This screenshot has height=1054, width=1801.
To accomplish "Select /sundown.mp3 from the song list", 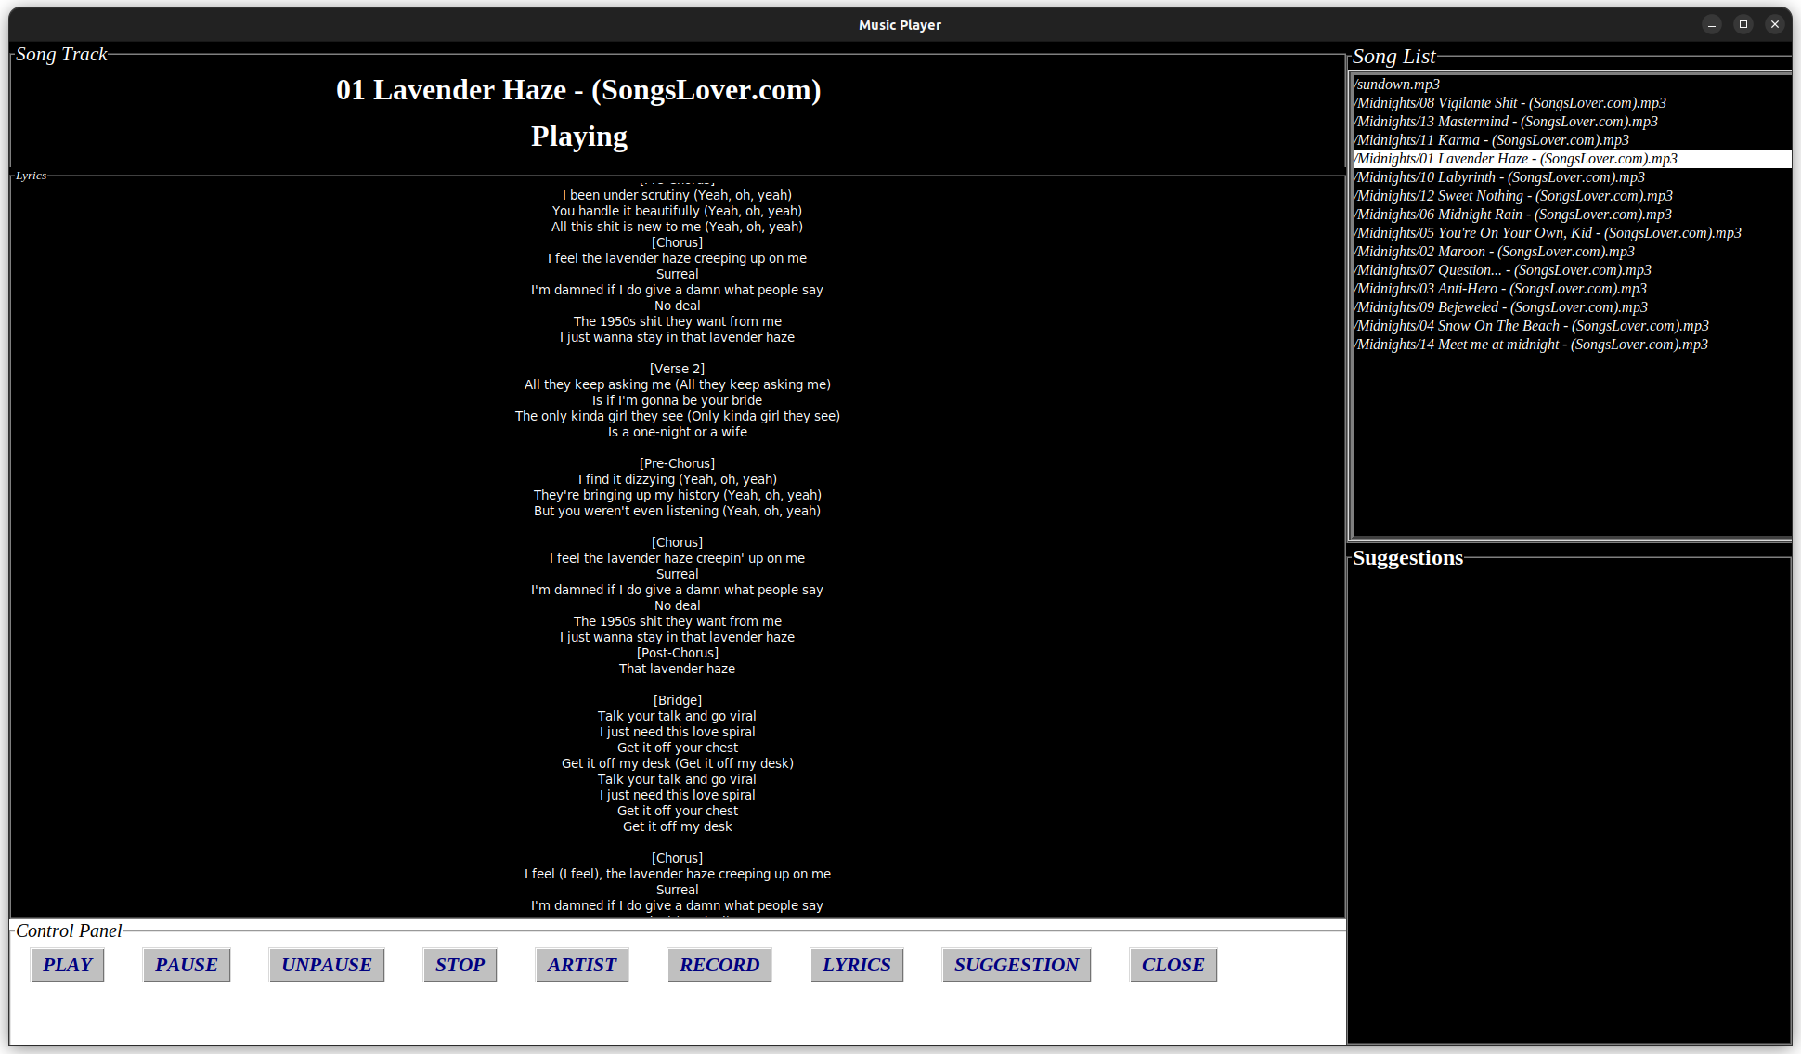I will point(1396,85).
